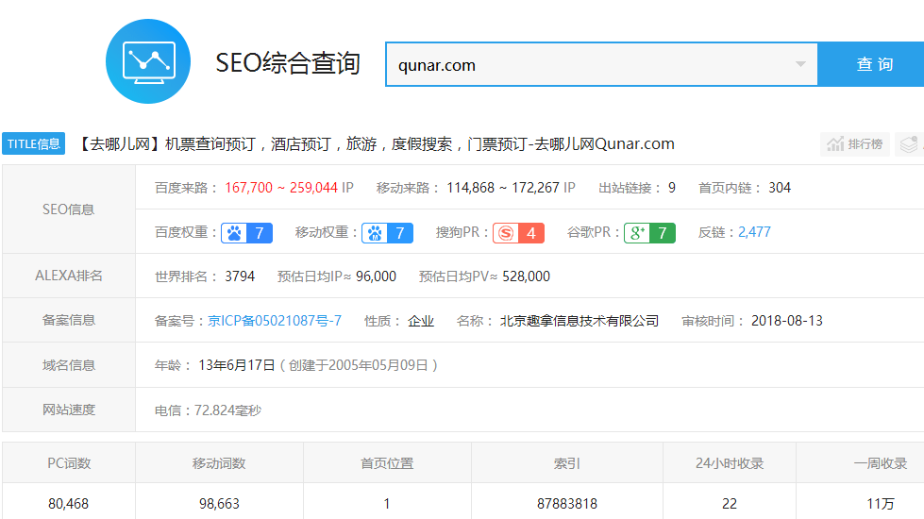Click the 出站链接 value 9
The height and width of the screenshot is (519, 924).
pos(672,188)
